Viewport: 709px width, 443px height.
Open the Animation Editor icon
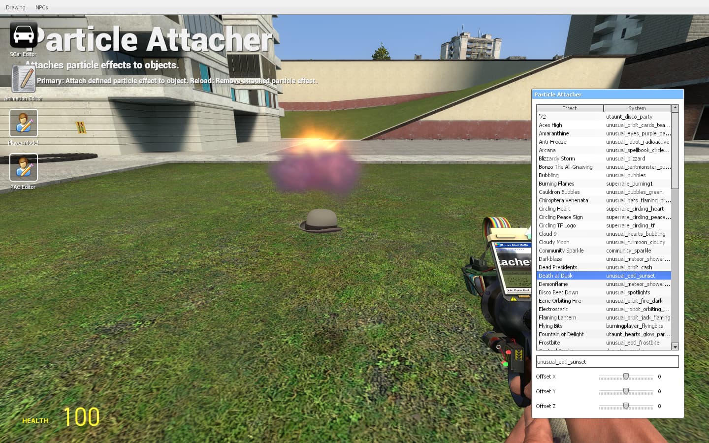pyautogui.click(x=23, y=79)
